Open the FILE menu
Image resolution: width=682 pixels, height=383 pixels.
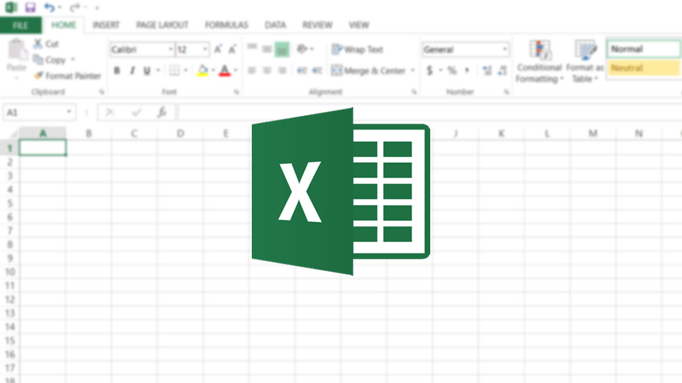pyautogui.click(x=20, y=25)
